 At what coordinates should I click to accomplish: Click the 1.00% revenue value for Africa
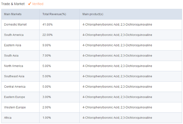[47, 118]
